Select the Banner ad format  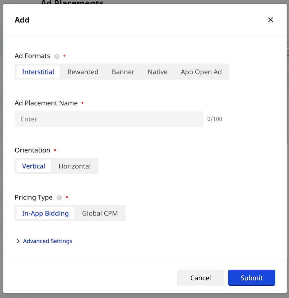(123, 71)
